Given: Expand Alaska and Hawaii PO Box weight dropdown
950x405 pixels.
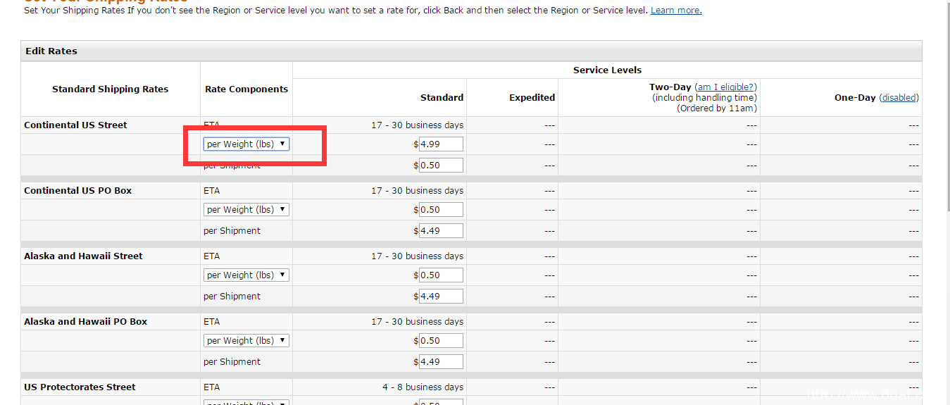Looking at the screenshot, I should tap(246, 340).
